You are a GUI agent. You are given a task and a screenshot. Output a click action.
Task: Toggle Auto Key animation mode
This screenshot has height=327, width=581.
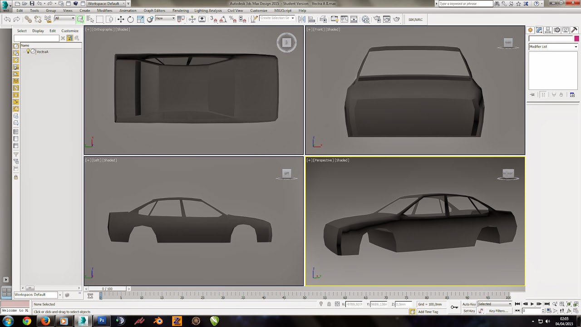point(469,304)
